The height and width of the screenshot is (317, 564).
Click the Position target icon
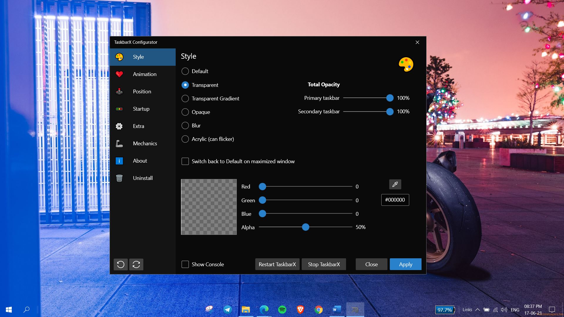tap(119, 91)
